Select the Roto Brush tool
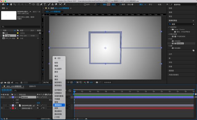The width and height of the screenshot is (197, 120). tap(60, 4)
